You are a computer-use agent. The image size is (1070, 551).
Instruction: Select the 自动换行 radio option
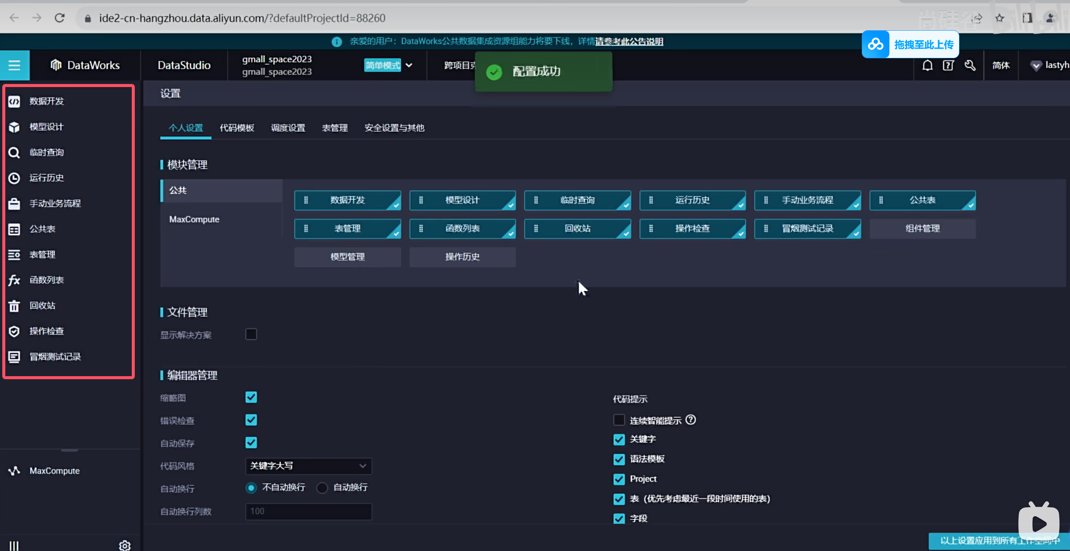click(x=322, y=488)
